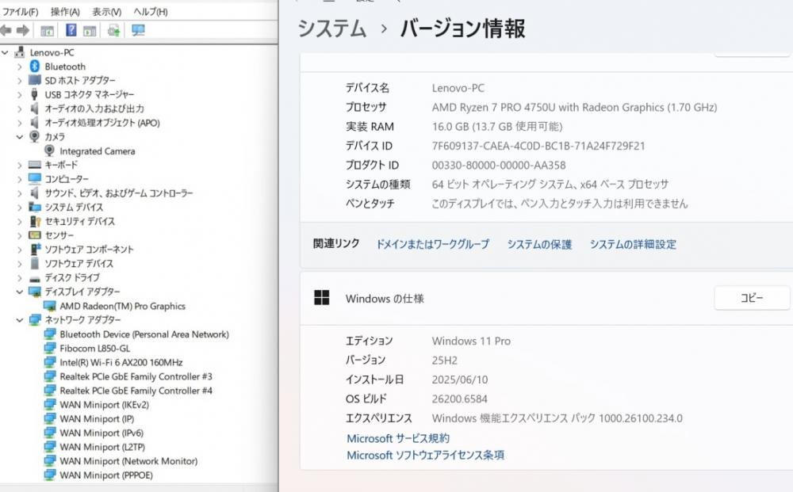Click システム breadcrumb in Settings header
The height and width of the screenshot is (492, 793).
[x=331, y=29]
